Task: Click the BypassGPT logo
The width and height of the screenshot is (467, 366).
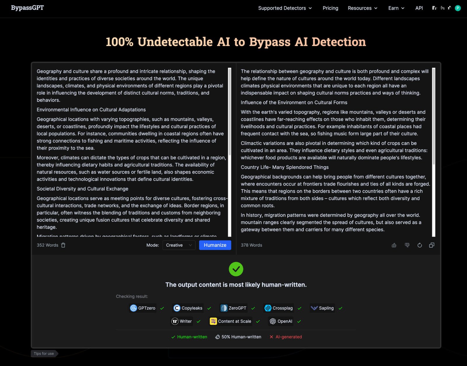Action: (27, 8)
